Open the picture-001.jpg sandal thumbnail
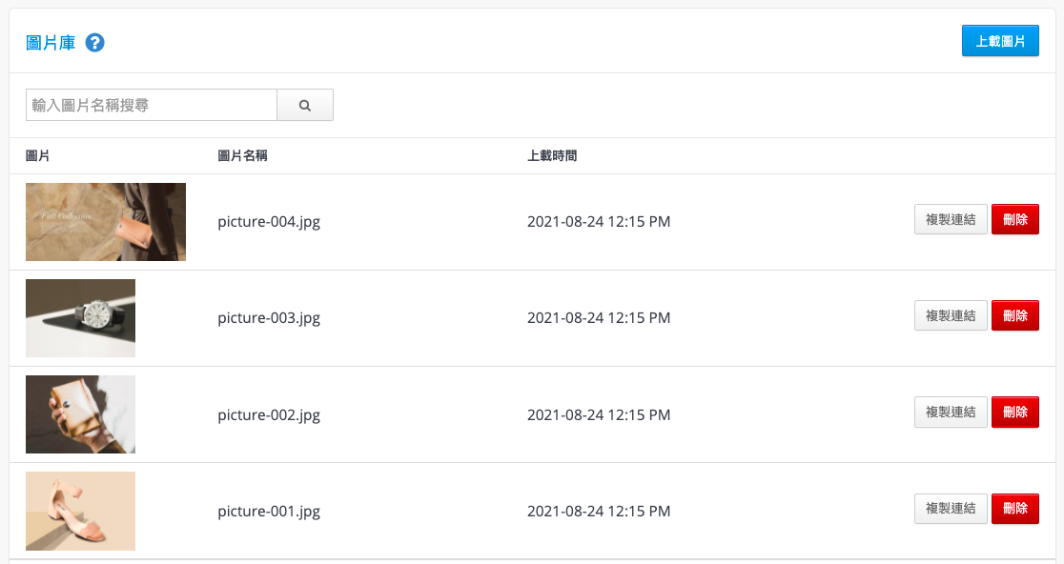The width and height of the screenshot is (1064, 564). [81, 511]
